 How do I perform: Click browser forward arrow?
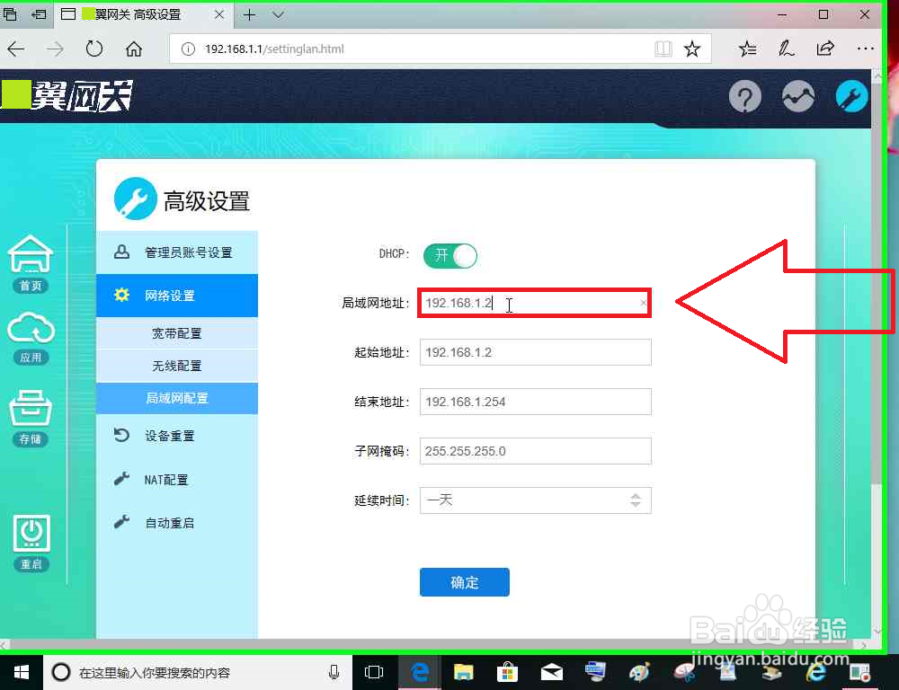click(x=55, y=49)
